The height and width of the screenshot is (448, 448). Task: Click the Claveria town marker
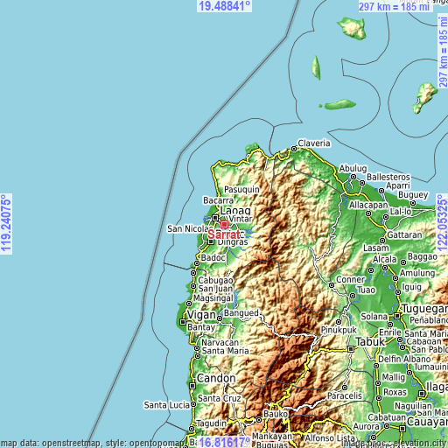tap(294, 149)
